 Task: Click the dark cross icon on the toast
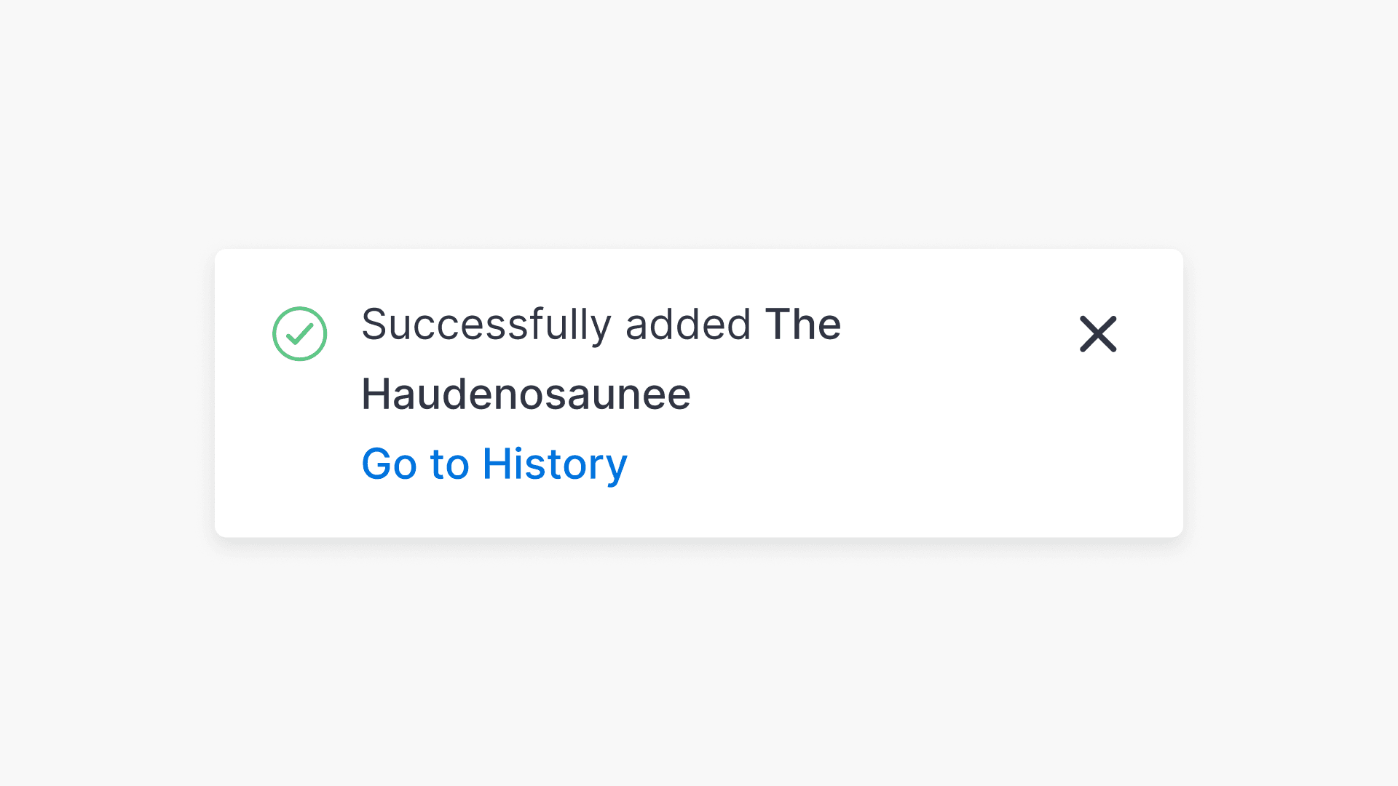(1097, 334)
